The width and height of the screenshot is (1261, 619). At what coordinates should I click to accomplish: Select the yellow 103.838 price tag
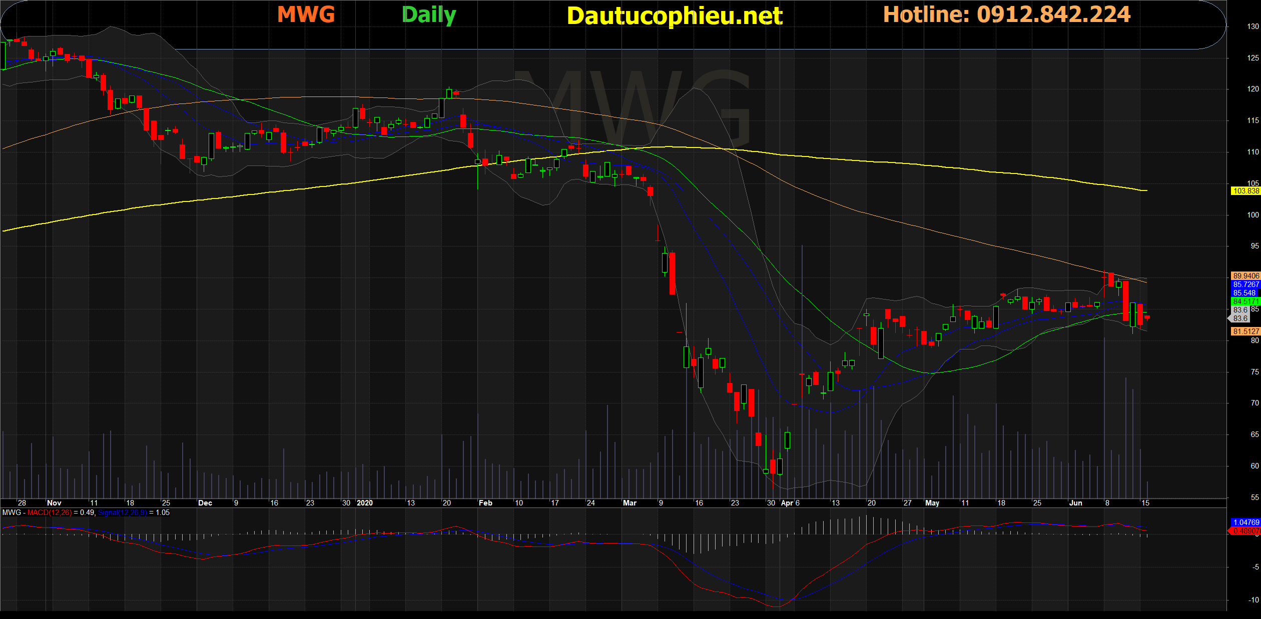tap(1245, 191)
